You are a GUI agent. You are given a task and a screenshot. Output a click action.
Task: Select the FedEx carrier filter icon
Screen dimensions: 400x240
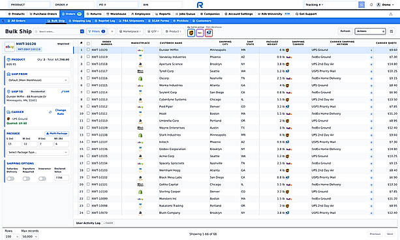[200, 33]
